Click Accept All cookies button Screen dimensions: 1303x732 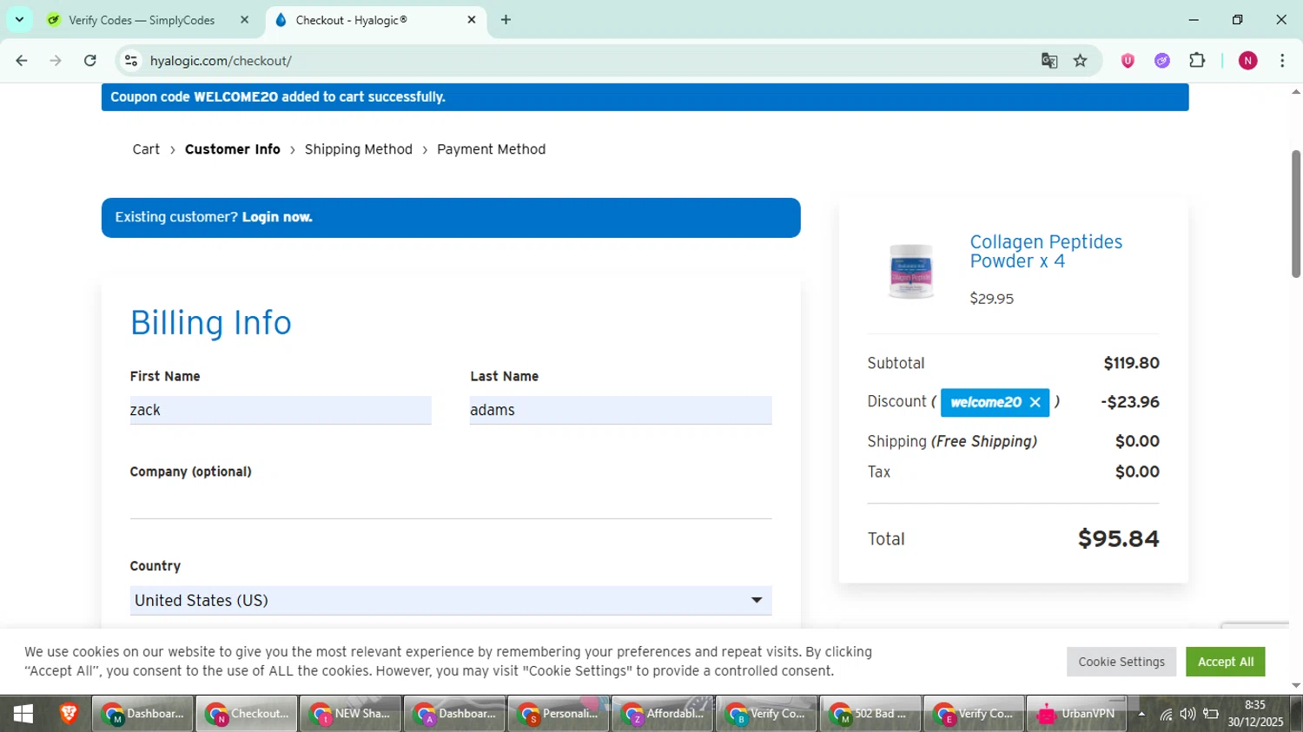pos(1226,662)
